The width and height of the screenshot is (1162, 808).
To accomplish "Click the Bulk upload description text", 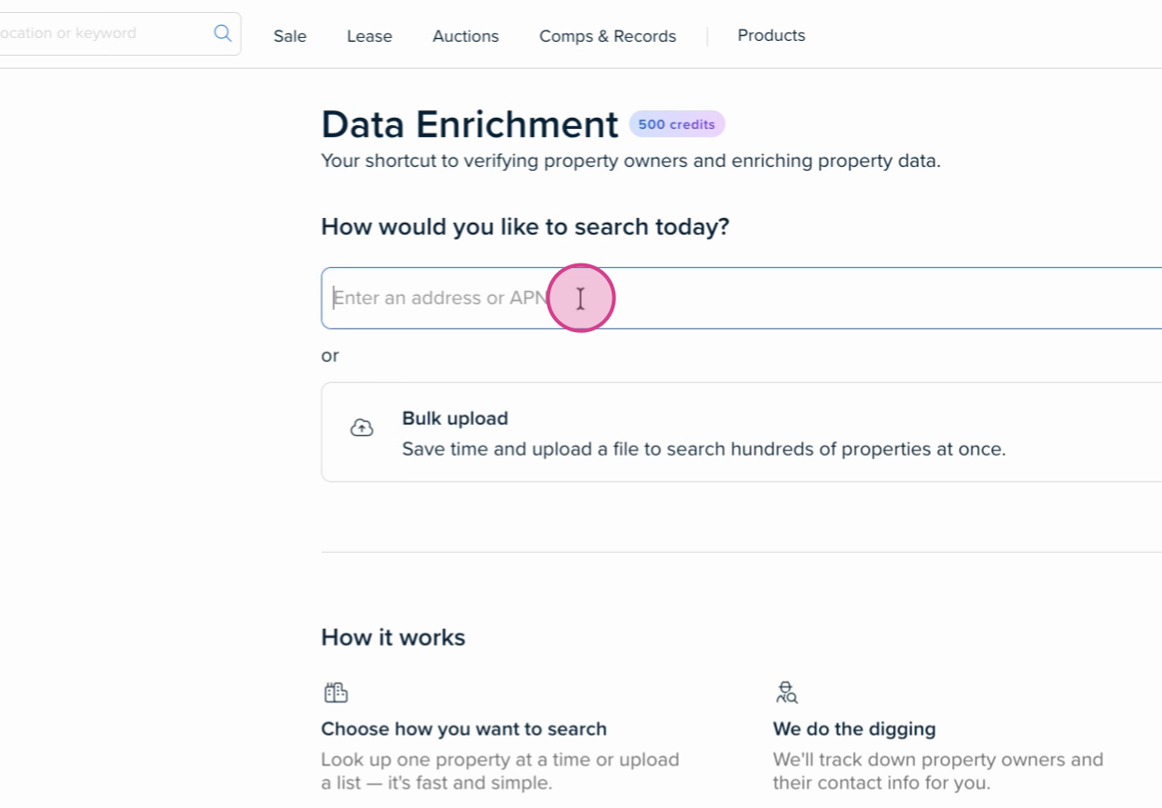I will point(703,449).
